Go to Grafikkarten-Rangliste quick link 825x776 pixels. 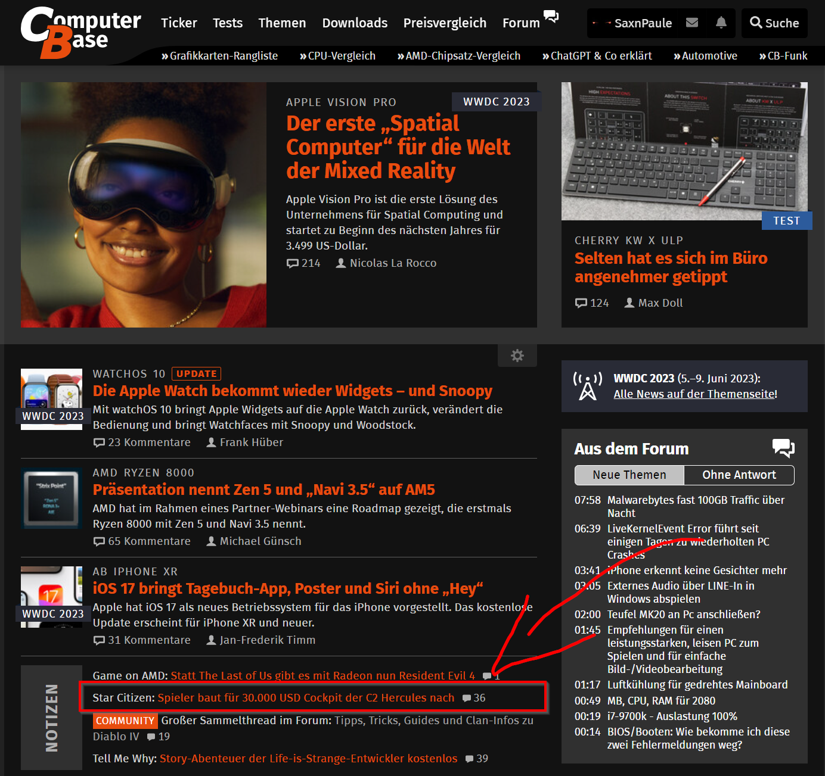tap(219, 56)
